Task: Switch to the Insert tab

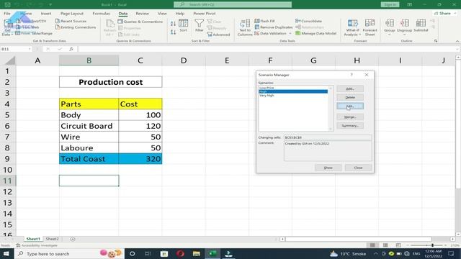Action: click(x=46, y=14)
